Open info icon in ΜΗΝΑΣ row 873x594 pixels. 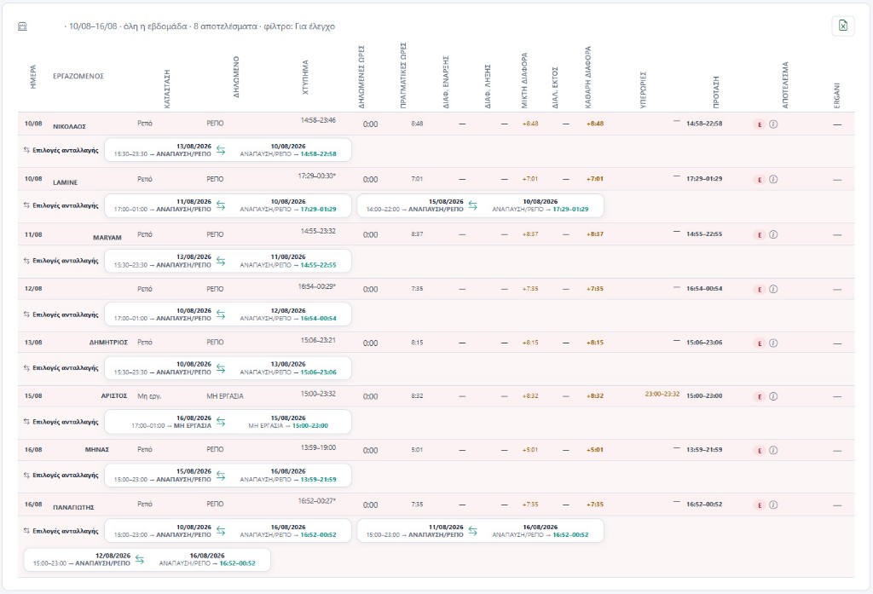pos(773,450)
